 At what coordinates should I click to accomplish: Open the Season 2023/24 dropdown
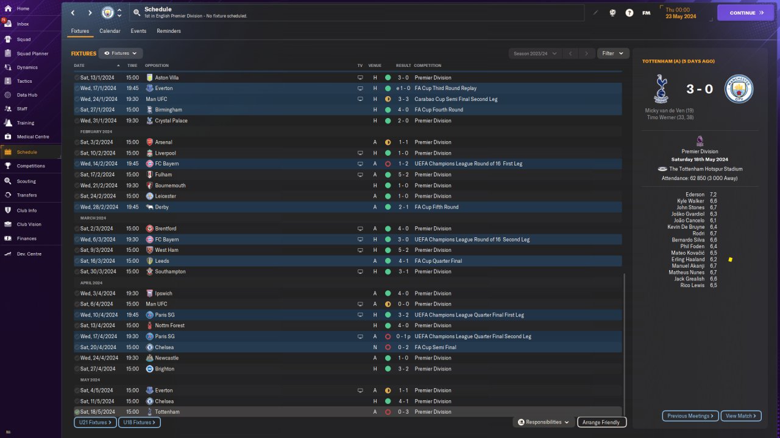535,54
